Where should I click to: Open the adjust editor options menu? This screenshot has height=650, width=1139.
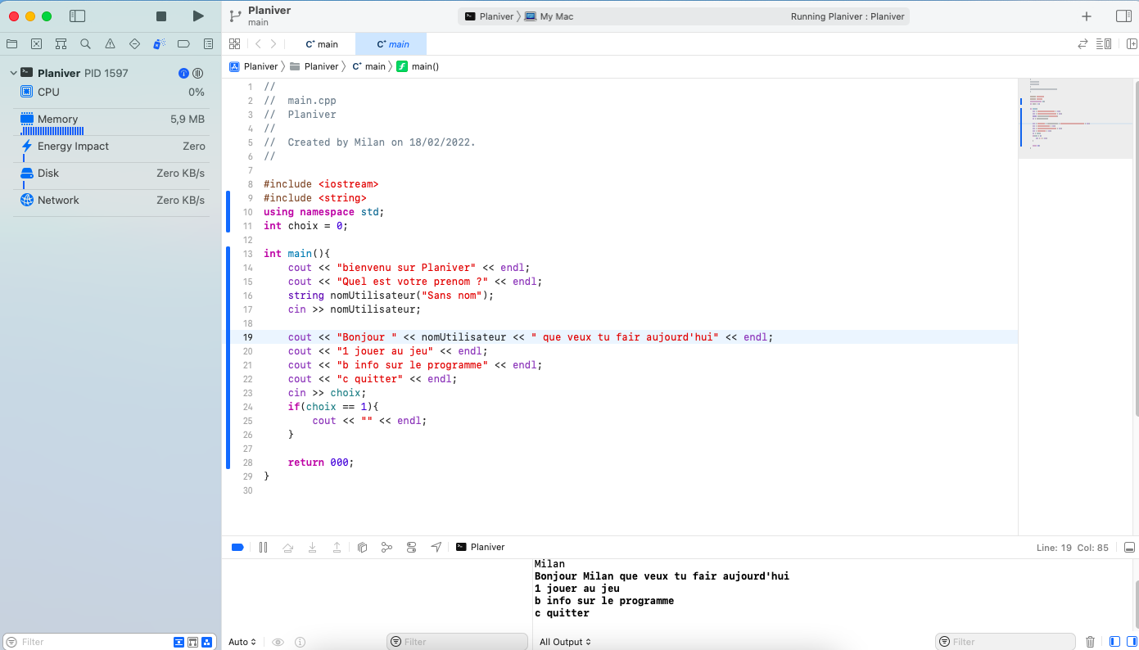tap(1104, 44)
